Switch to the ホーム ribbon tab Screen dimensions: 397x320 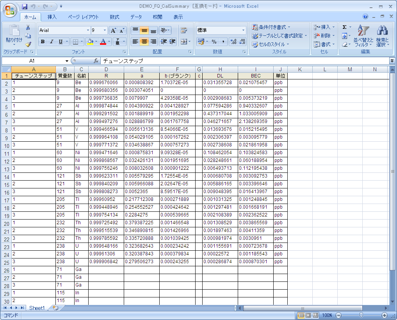[x=30, y=17]
